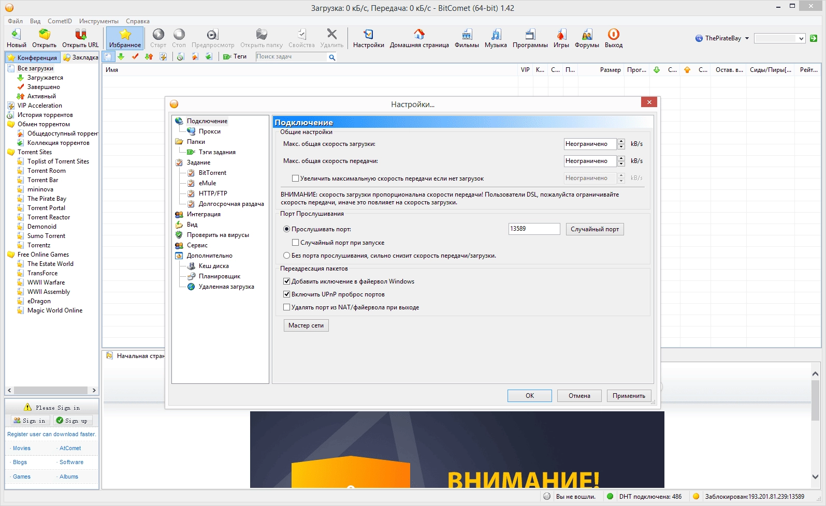Click the Случайный порт button

coord(595,229)
